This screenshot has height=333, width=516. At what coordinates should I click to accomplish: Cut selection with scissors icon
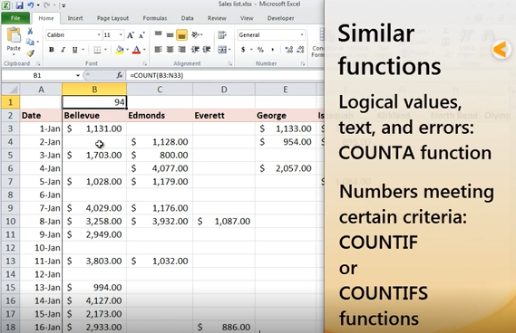point(30,32)
